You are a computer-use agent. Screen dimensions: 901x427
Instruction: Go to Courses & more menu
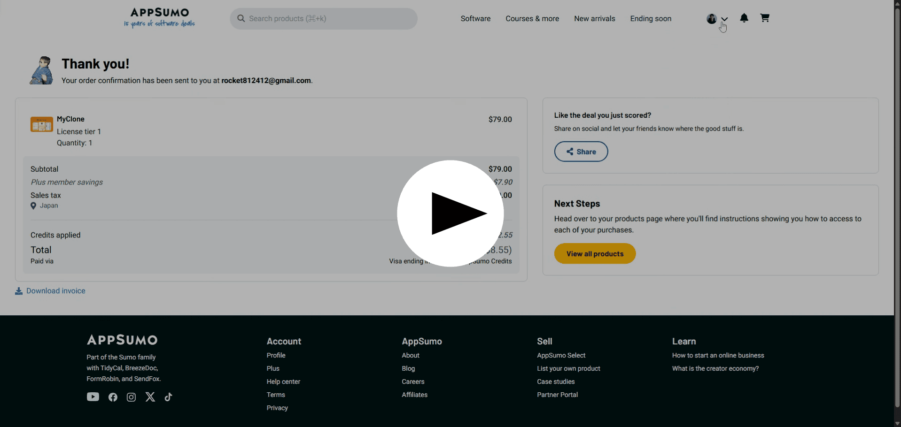(532, 19)
